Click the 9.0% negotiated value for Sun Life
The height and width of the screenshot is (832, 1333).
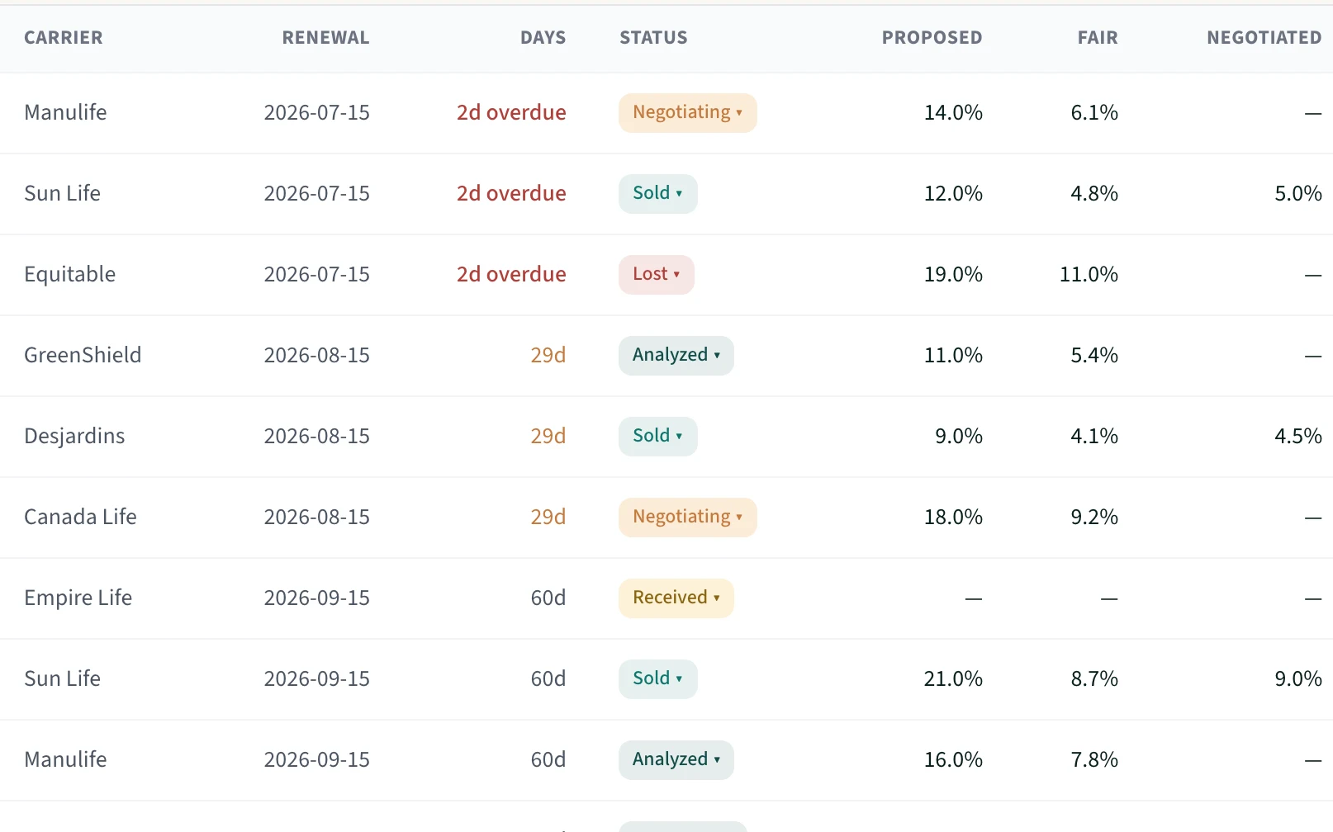pos(1298,679)
